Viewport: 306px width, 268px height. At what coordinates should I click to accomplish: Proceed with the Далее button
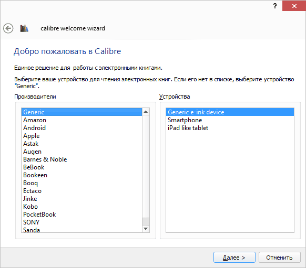pyautogui.click(x=234, y=258)
